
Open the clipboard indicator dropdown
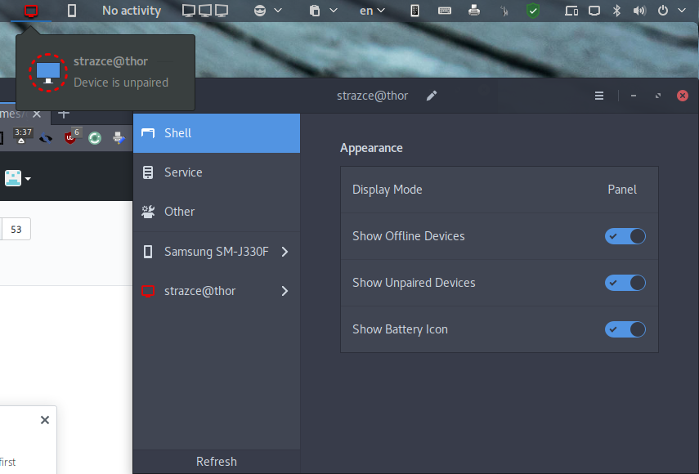coord(323,11)
